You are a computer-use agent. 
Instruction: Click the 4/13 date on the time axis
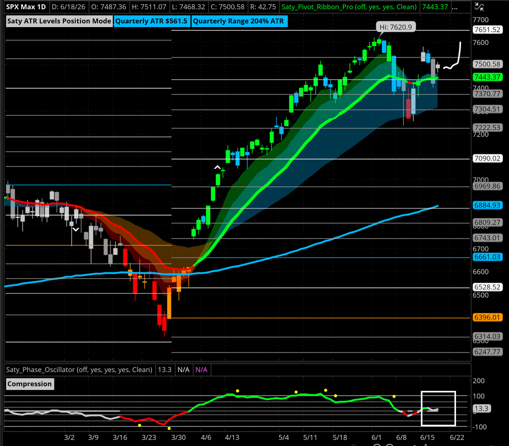click(x=232, y=437)
